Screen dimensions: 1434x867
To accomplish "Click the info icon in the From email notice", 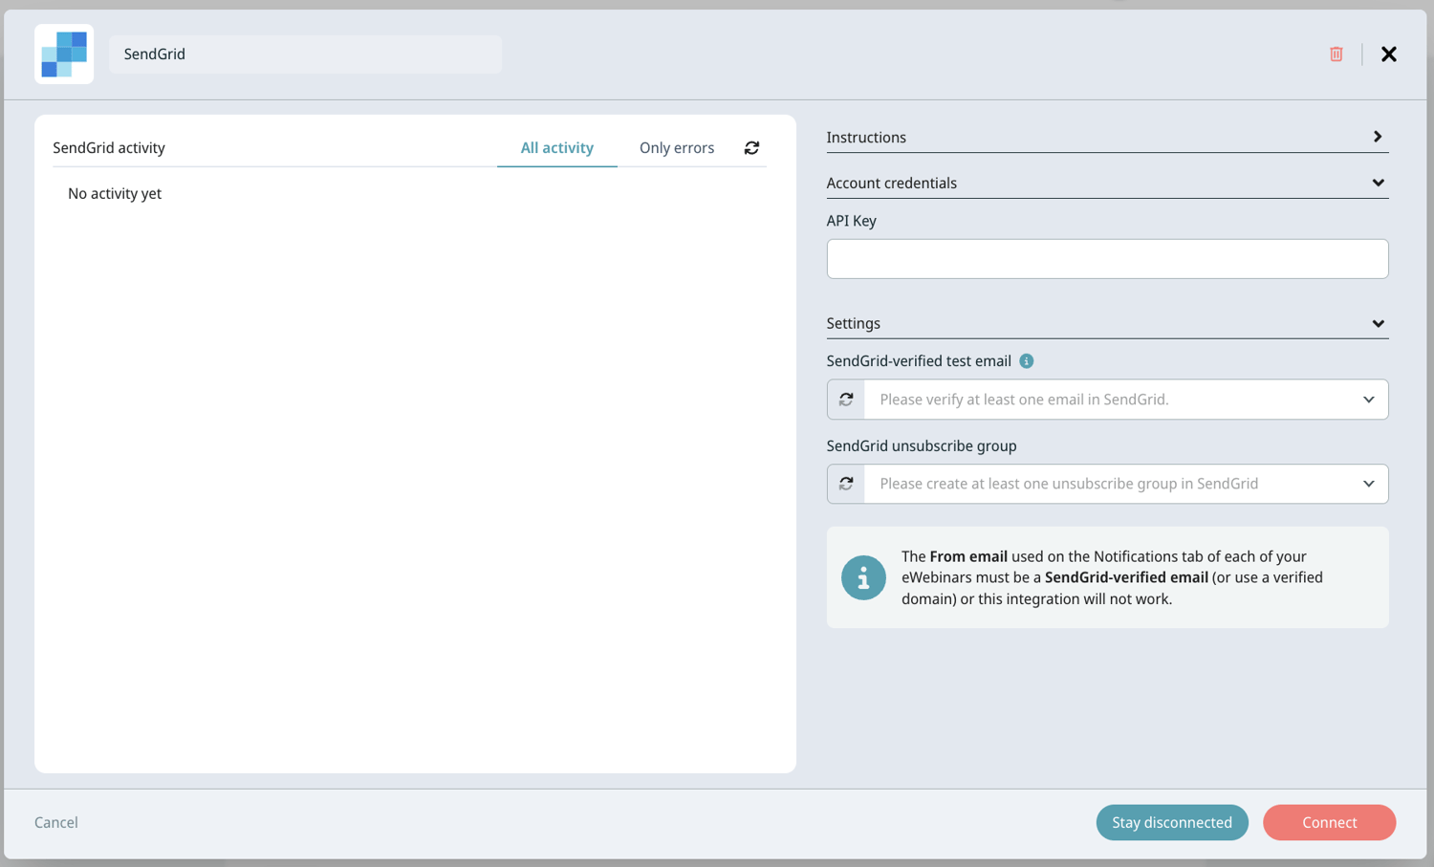I will (x=863, y=577).
